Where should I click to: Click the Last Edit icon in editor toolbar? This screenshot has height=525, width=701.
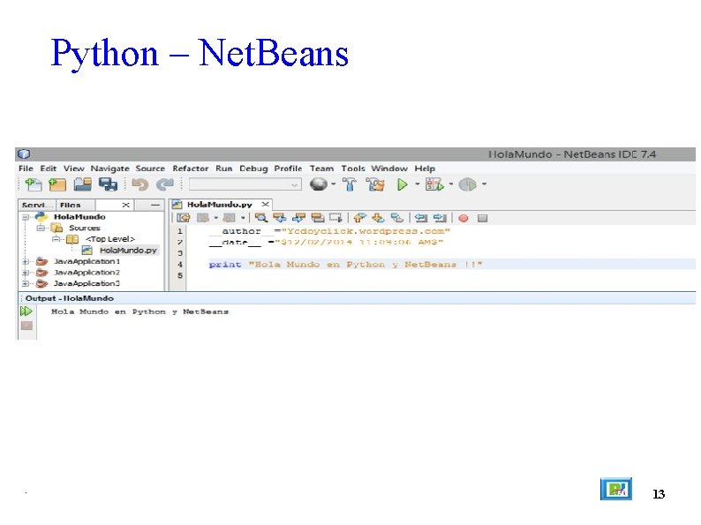click(x=184, y=218)
